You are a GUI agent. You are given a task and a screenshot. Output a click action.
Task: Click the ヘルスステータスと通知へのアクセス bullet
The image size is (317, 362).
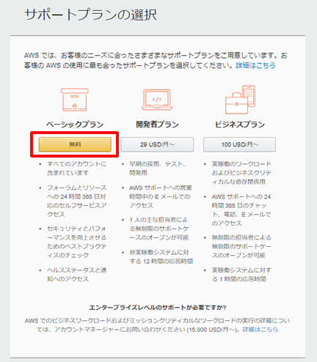(x=77, y=275)
